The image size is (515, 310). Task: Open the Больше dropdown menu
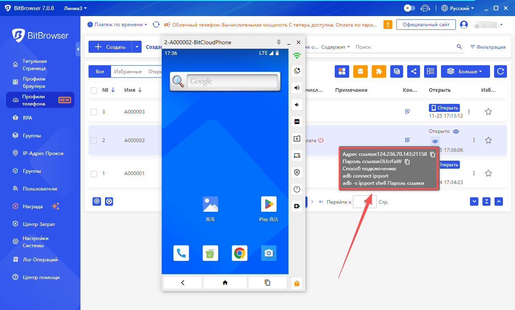pyautogui.click(x=465, y=71)
